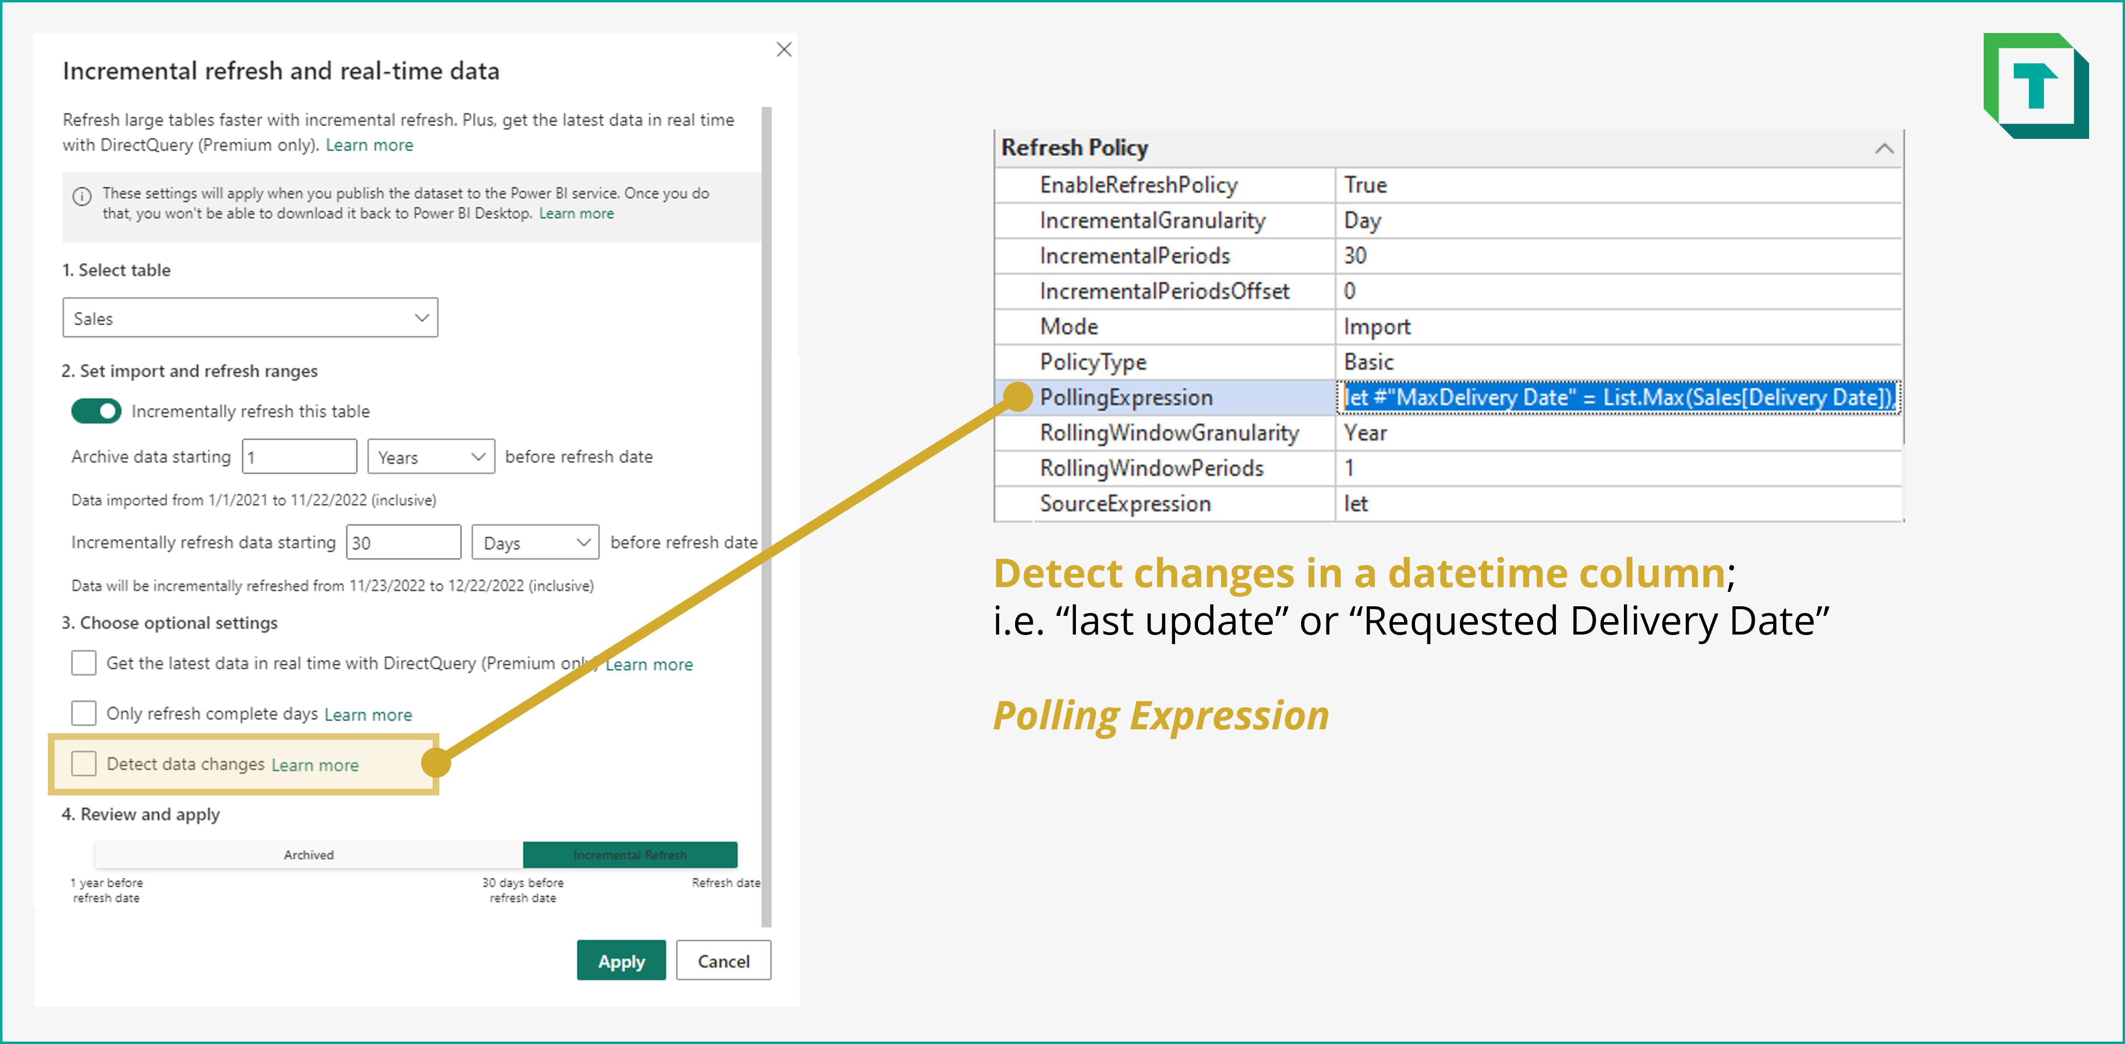This screenshot has width=2125, height=1044.
Task: Open 'Learn more' next to Detect data changes
Action: coord(314,764)
